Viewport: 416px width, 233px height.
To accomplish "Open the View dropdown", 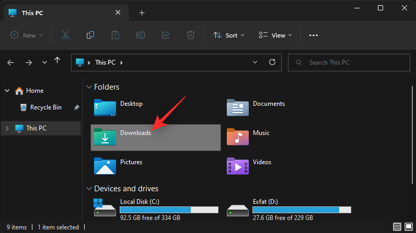I will pos(275,35).
